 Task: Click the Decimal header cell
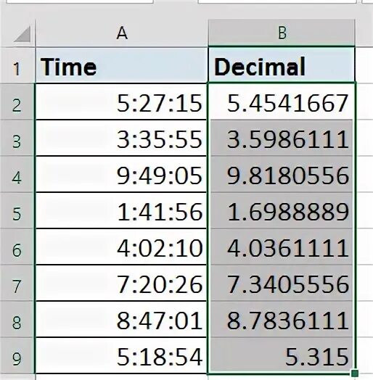(x=282, y=65)
